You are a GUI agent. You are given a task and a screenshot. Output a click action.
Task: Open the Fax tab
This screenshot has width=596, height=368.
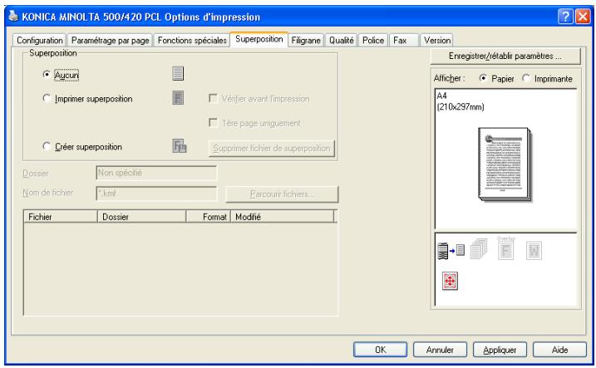pos(404,40)
